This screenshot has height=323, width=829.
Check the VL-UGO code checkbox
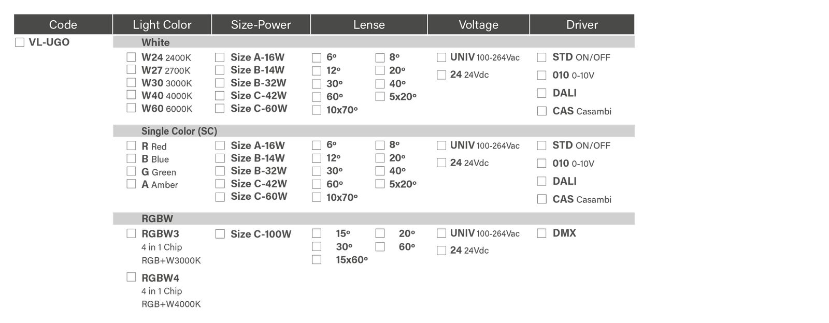click(x=20, y=42)
